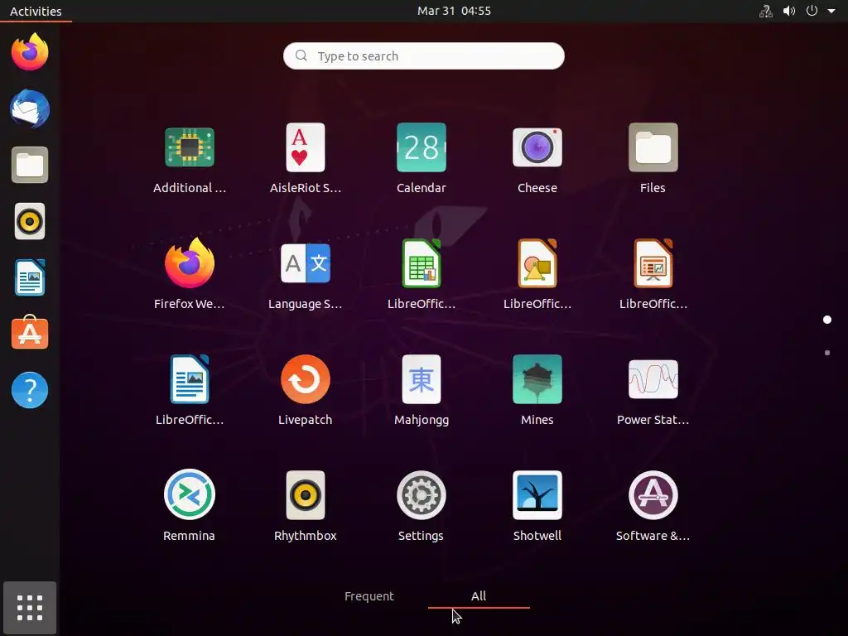Viewport: 848px width, 636px height.
Task: Open LibreOffice Writer from the dock
Action: (x=30, y=277)
